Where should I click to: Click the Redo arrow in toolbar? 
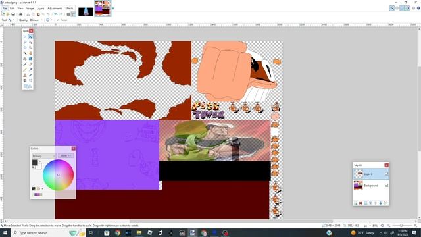61,14
